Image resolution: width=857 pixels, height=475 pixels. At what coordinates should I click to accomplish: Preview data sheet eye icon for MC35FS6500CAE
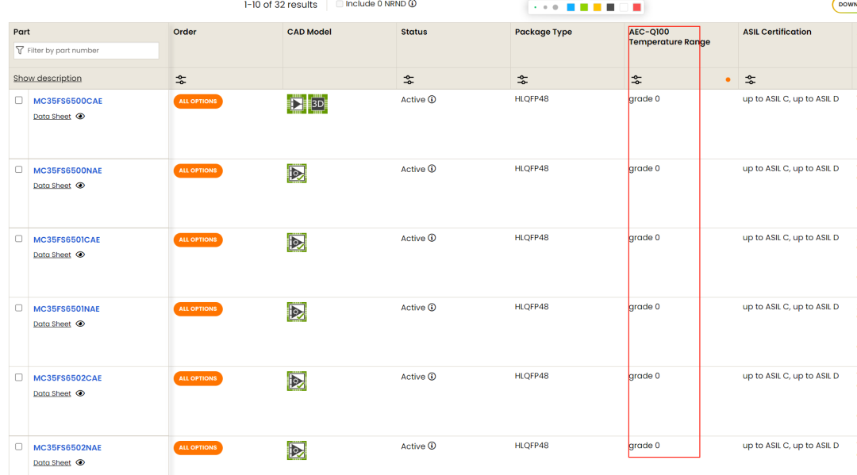pos(80,117)
